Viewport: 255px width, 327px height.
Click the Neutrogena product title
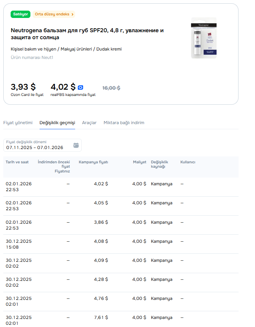tap(87, 34)
